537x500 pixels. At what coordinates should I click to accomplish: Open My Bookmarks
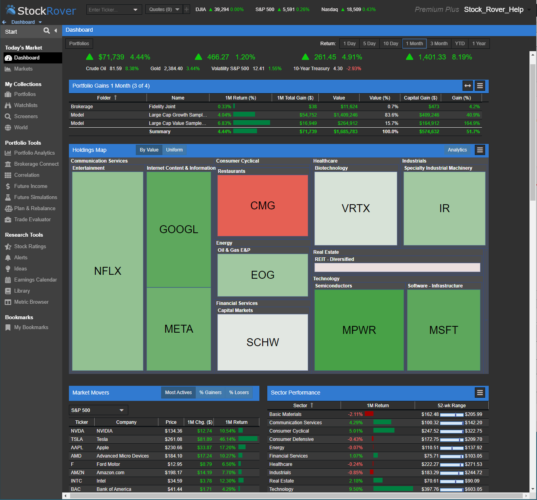point(31,328)
